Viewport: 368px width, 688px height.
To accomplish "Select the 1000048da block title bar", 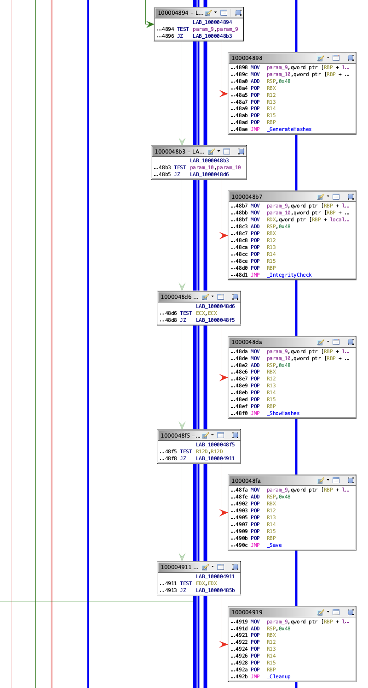I will (292, 342).
